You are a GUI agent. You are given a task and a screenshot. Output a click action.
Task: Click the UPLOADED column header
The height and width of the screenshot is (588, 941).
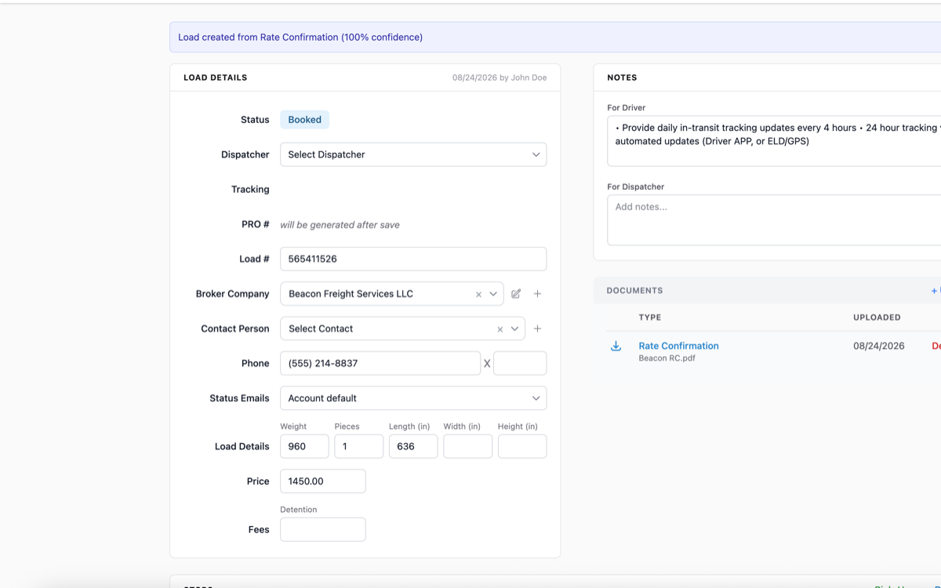[x=877, y=318]
